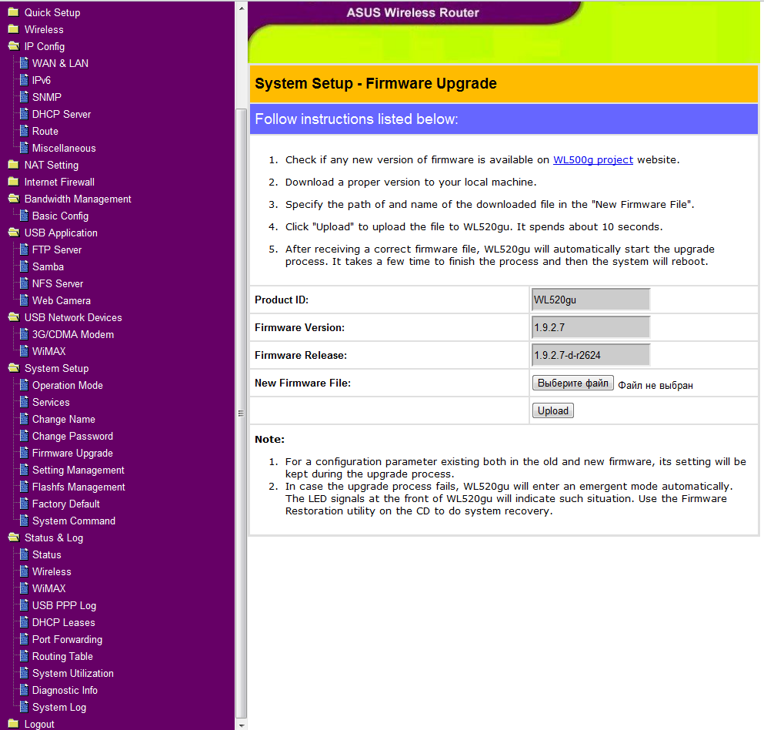Go to the Change Password menu item
Viewport: 764px width, 730px height.
tap(72, 436)
